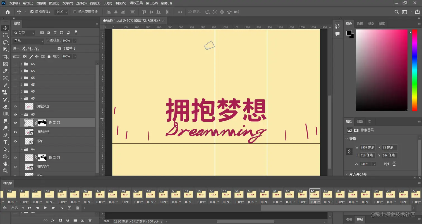
Task: Select the Horizontal Type tool
Action: pyautogui.click(x=5, y=142)
